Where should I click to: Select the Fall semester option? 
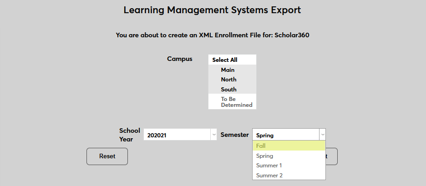click(289, 146)
